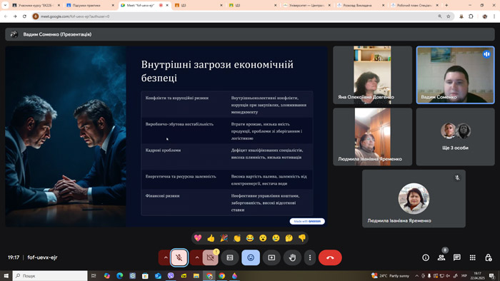
Task: Toggle closed captions button
Action: [x=230, y=257]
